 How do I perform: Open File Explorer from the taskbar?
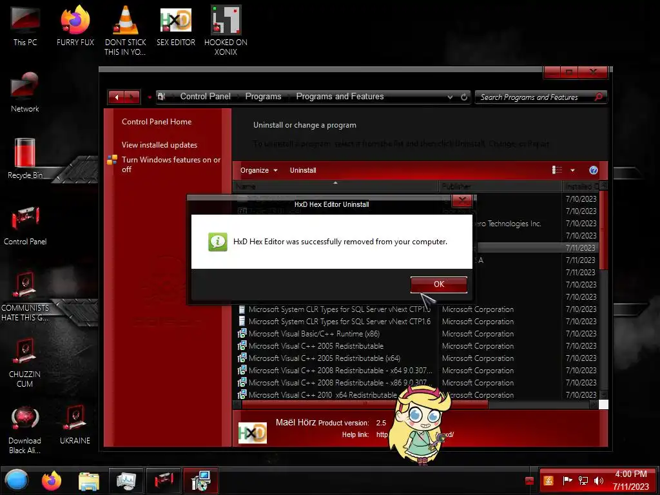click(x=89, y=481)
